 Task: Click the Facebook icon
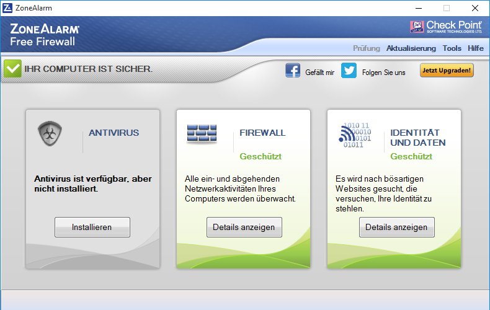(293, 70)
